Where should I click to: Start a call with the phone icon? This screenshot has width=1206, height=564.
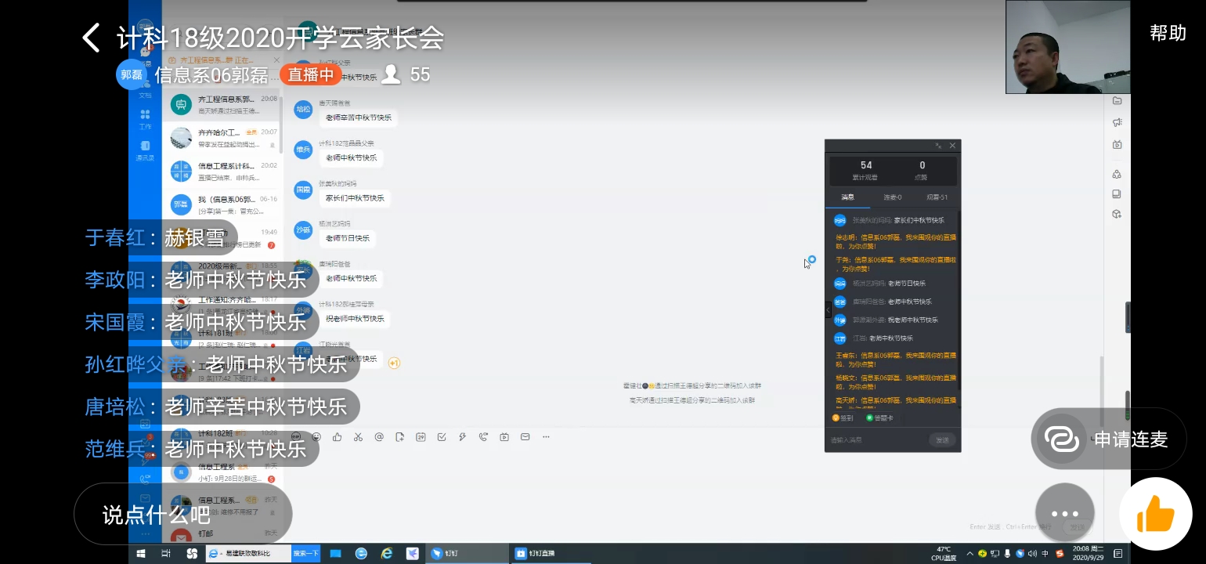483,437
